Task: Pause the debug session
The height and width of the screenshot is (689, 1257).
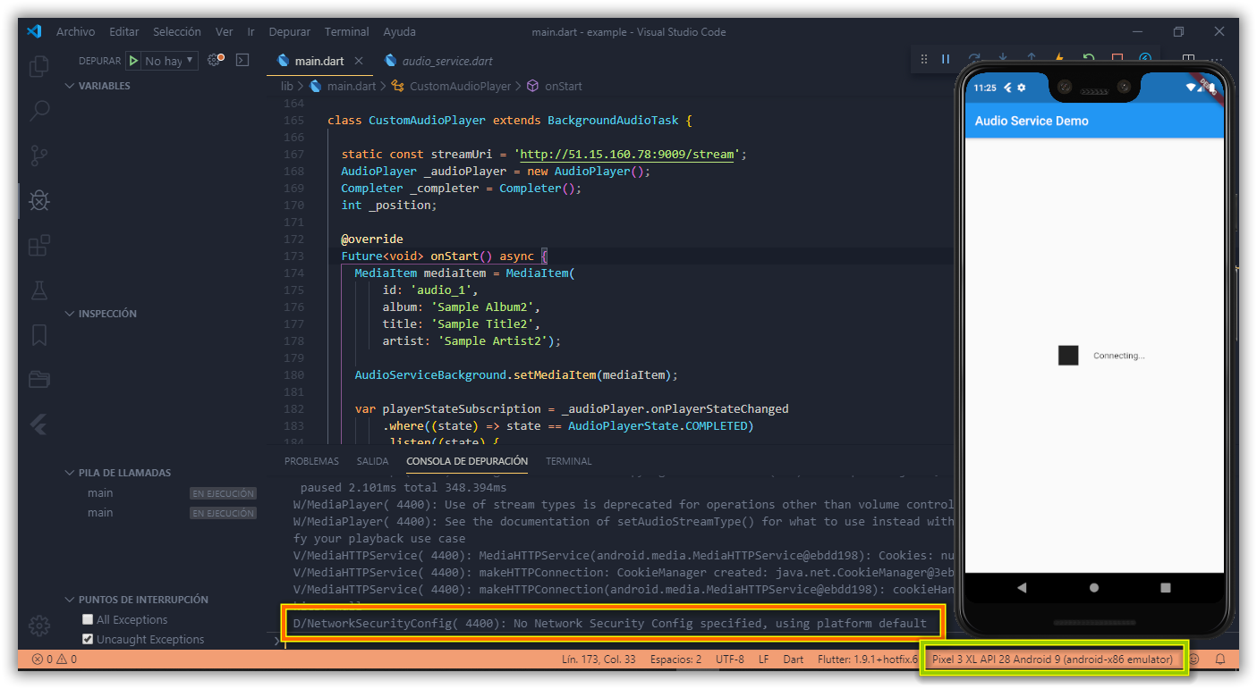Action: pos(945,58)
